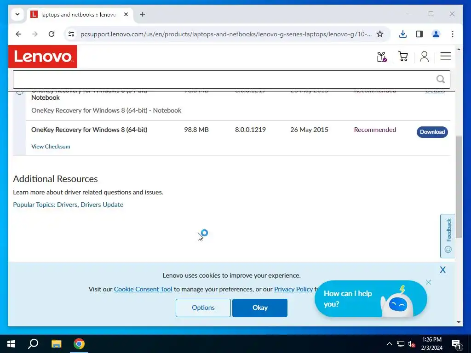Open the Cookie Consent Tool link
The height and width of the screenshot is (353, 471).
pyautogui.click(x=143, y=289)
